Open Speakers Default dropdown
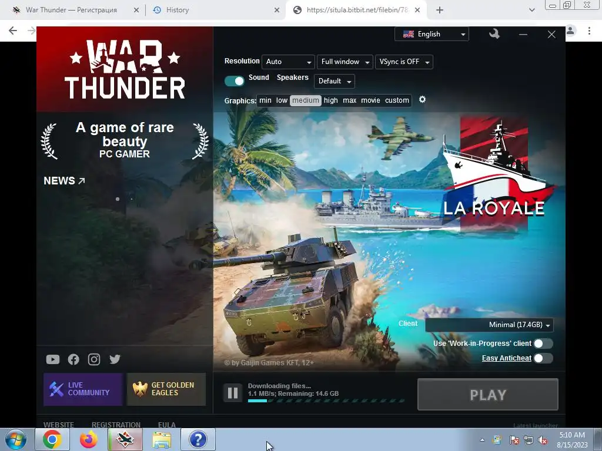The height and width of the screenshot is (451, 602). (x=335, y=81)
